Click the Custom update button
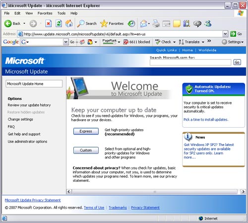 pos(86,150)
